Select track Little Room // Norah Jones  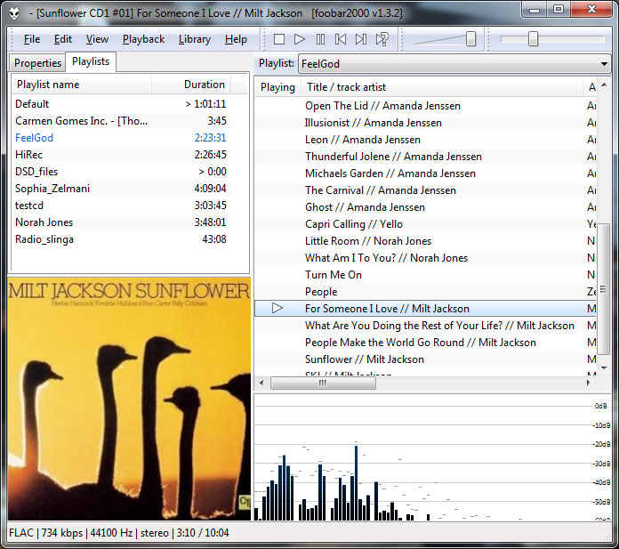(425, 241)
